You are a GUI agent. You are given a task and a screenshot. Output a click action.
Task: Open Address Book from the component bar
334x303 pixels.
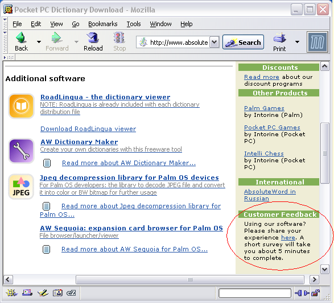(57, 293)
